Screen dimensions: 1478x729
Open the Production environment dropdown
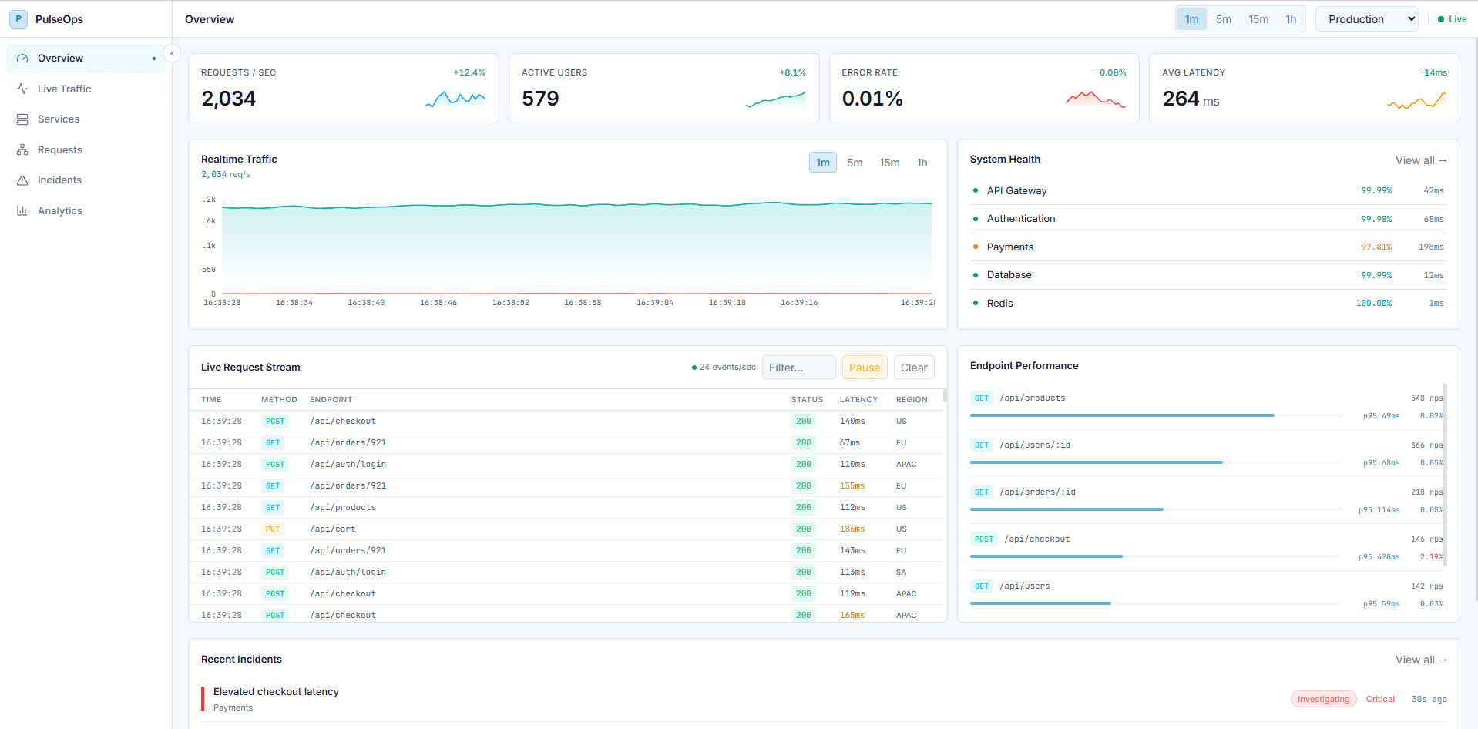[x=1367, y=19]
